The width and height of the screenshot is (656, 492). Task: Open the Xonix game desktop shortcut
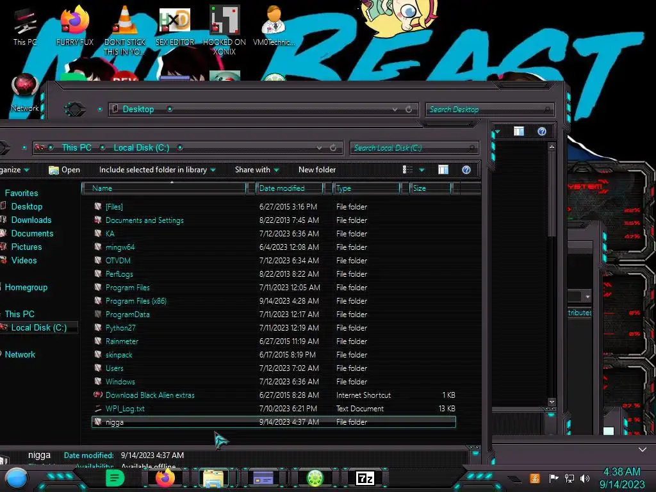tap(224, 30)
